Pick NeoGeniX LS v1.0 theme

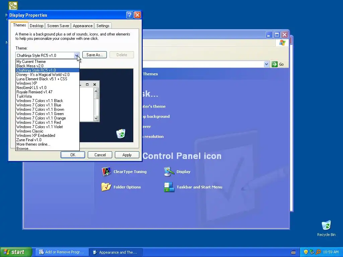[x=48, y=88]
